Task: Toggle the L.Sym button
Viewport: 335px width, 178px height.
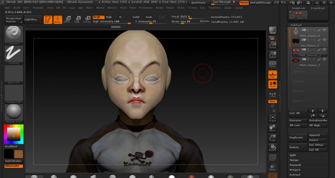Action: coord(273,95)
